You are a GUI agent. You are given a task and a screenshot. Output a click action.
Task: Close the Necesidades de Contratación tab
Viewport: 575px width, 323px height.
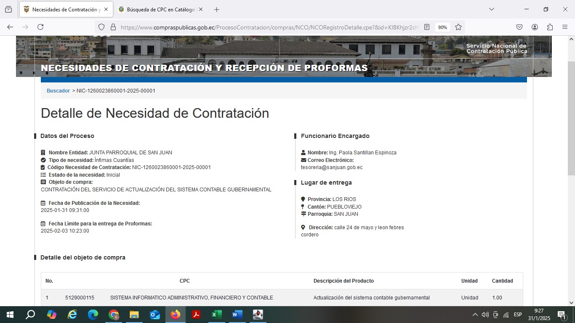[x=106, y=9]
